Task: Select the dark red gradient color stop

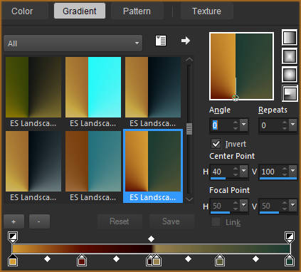Action: coord(82,261)
